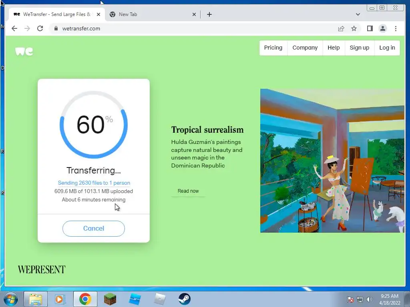
Task: Click Sign up in navigation
Action: [x=360, y=48]
